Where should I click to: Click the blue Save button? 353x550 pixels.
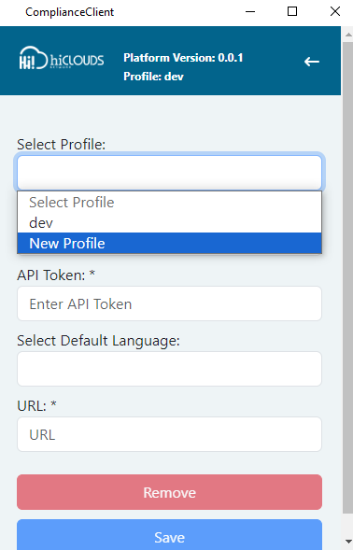click(x=169, y=536)
